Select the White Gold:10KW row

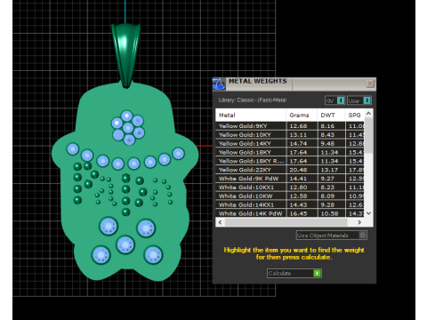(x=290, y=196)
